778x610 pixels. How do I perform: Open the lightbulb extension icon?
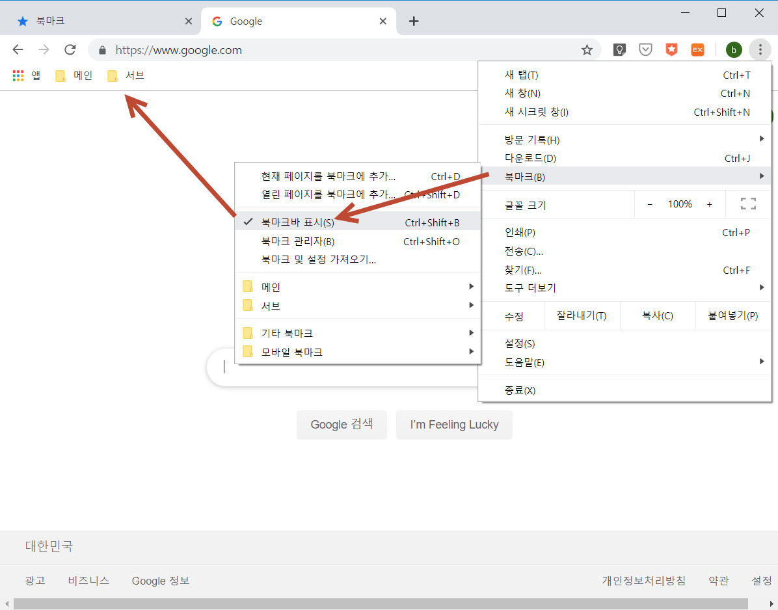click(x=619, y=49)
